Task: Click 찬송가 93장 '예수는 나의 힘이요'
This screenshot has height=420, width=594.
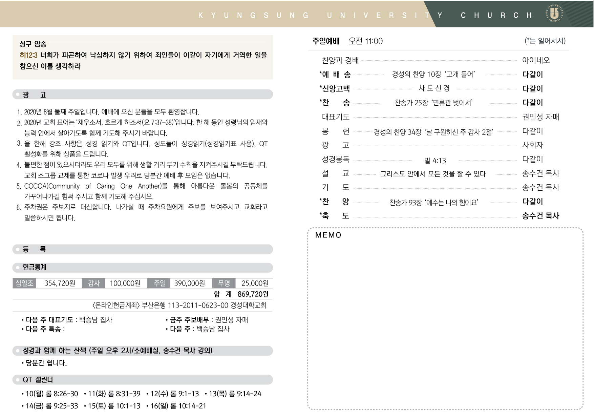Action: [x=434, y=203]
